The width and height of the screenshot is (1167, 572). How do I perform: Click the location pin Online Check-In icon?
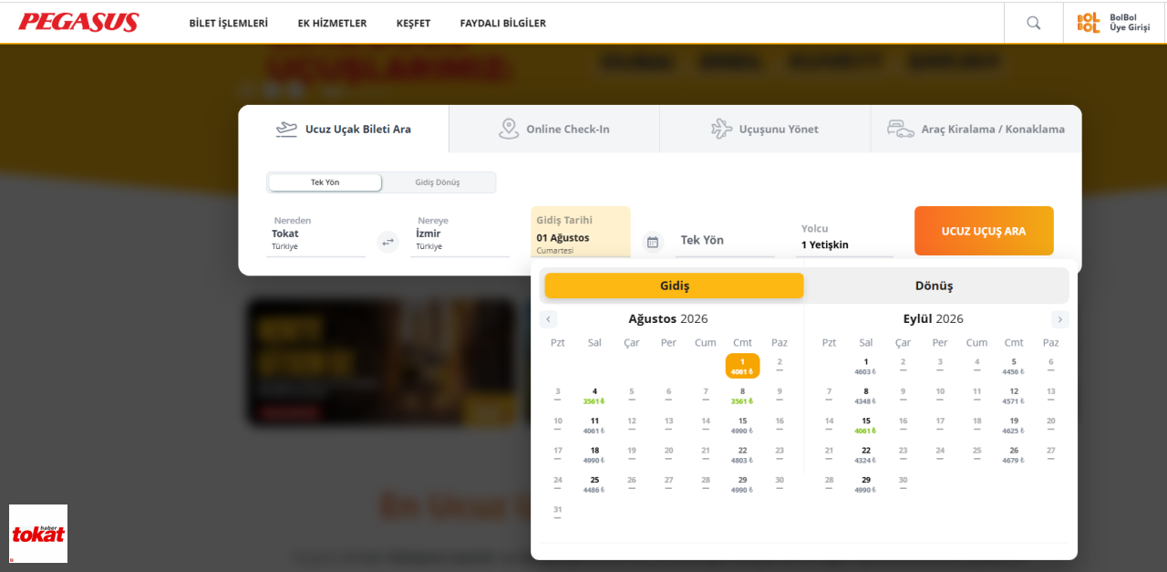509,129
